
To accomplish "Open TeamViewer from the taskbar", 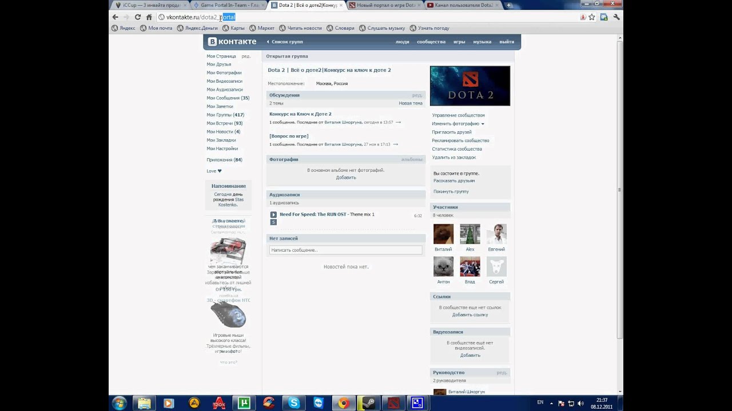I will click(x=319, y=403).
